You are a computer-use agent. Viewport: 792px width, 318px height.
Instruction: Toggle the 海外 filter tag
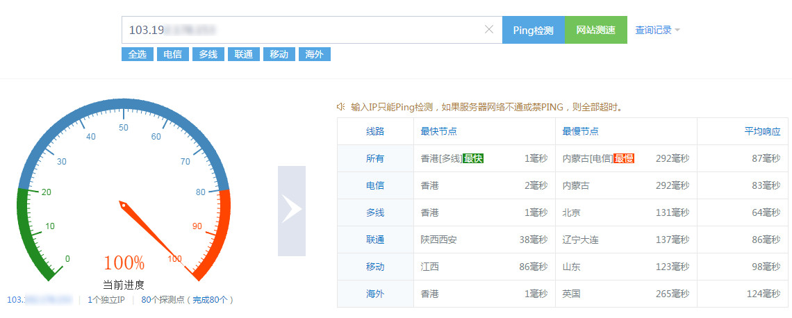click(314, 54)
